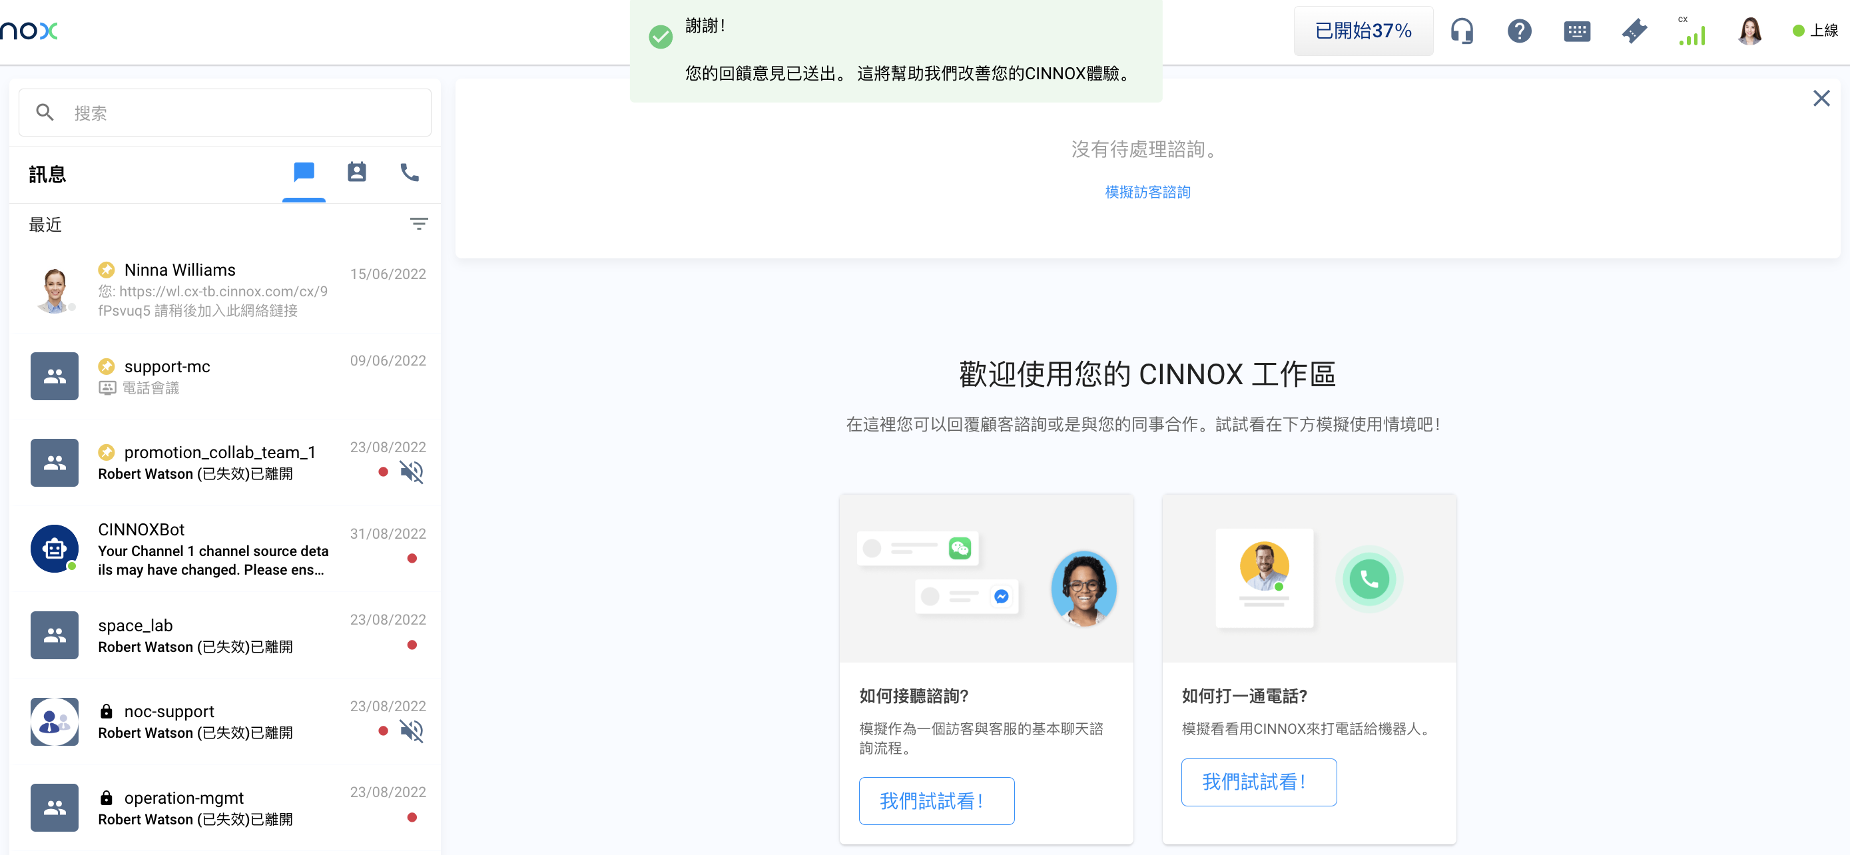Click 我們試試看 under 如何接聽諮詢

[x=936, y=800]
